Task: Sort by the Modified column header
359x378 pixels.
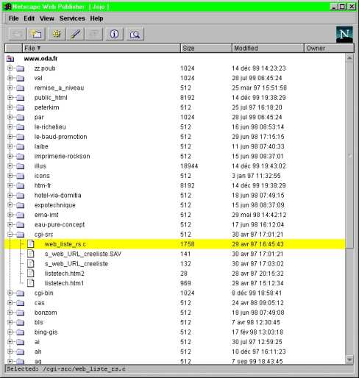Action: (268, 49)
